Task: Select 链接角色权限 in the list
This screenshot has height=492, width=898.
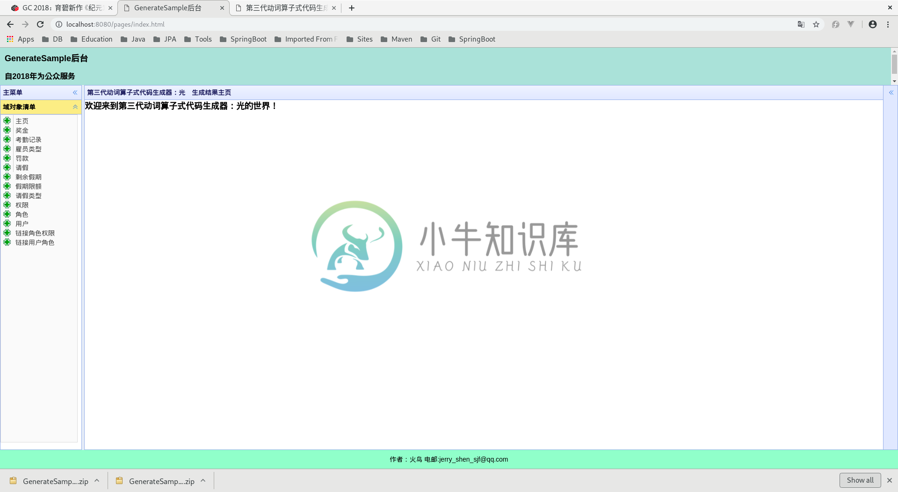Action: (35, 233)
